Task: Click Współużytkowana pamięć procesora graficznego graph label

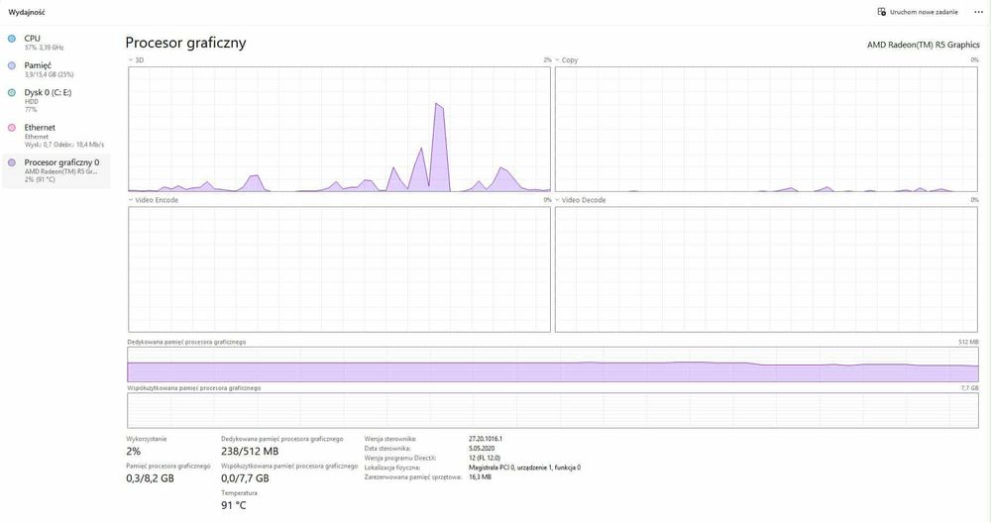Action: point(194,388)
